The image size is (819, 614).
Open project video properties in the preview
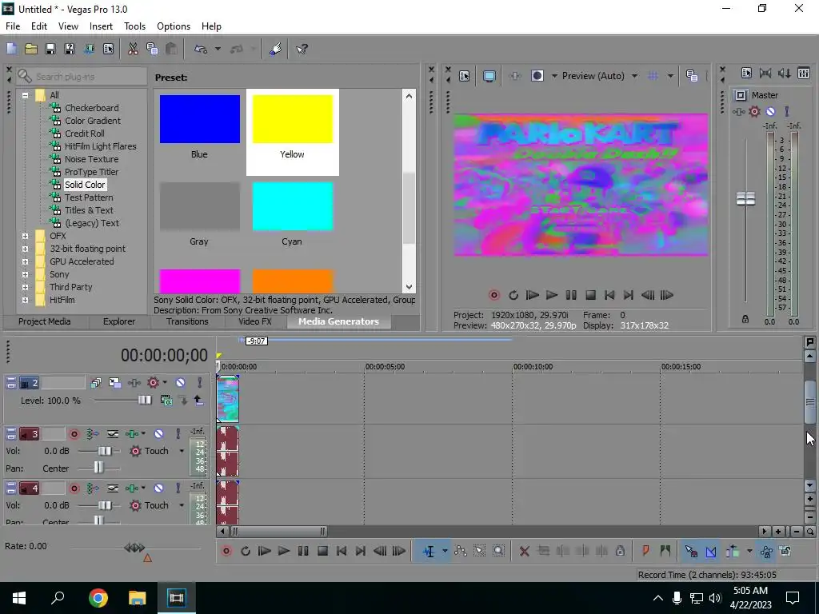coord(465,76)
